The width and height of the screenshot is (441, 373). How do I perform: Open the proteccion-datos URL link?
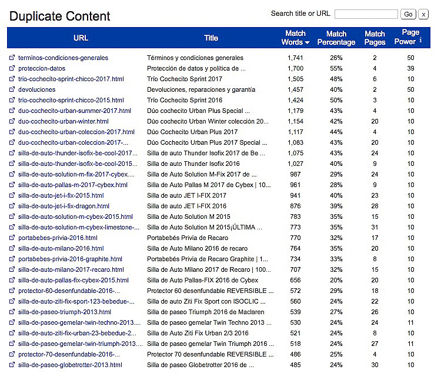[42, 68]
